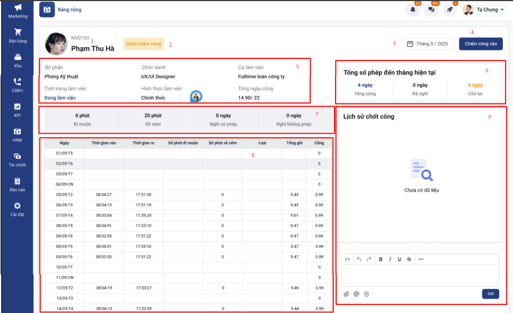This screenshot has height=313, width=513.
Task: Click the Gửi send button
Action: [490, 294]
